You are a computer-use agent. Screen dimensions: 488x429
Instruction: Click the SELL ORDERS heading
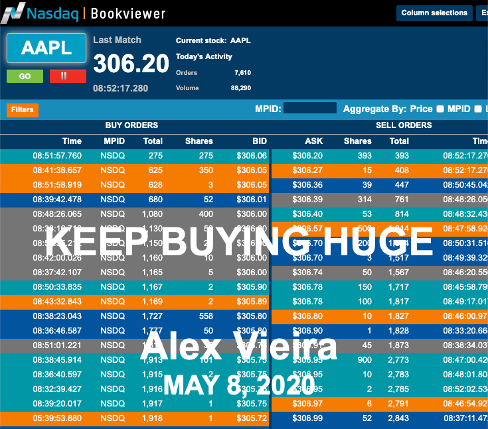coord(404,125)
